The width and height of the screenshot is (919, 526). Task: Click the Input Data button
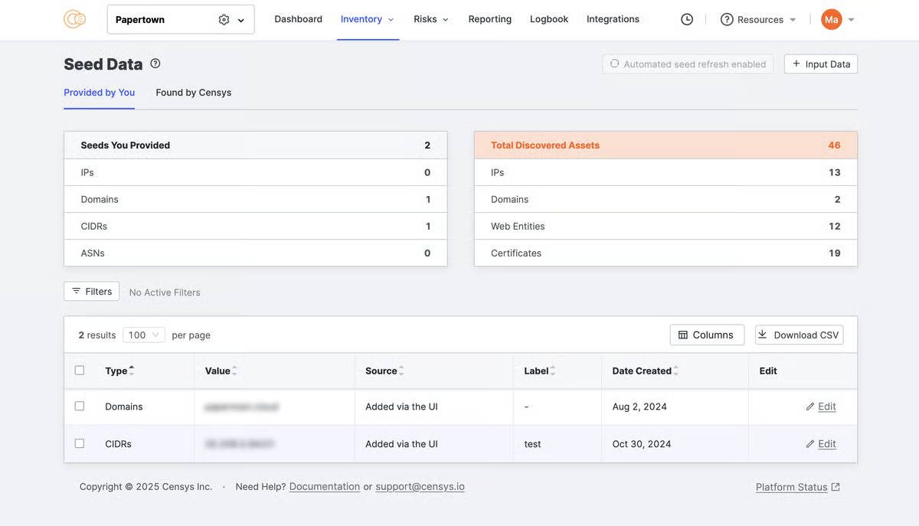click(820, 64)
